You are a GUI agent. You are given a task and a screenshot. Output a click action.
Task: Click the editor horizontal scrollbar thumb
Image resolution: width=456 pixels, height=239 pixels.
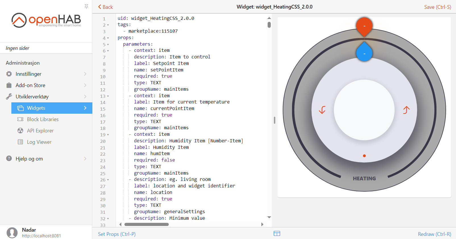[147, 224]
